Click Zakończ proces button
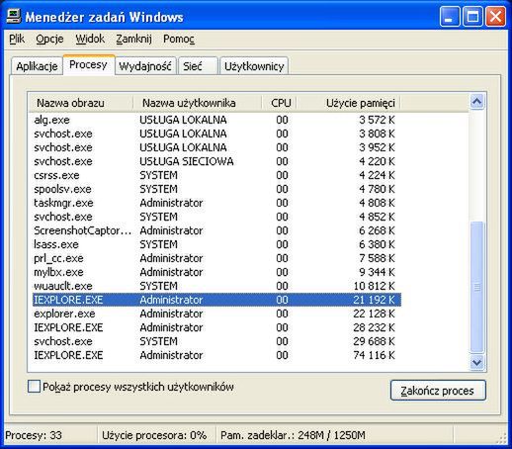 [x=438, y=391]
